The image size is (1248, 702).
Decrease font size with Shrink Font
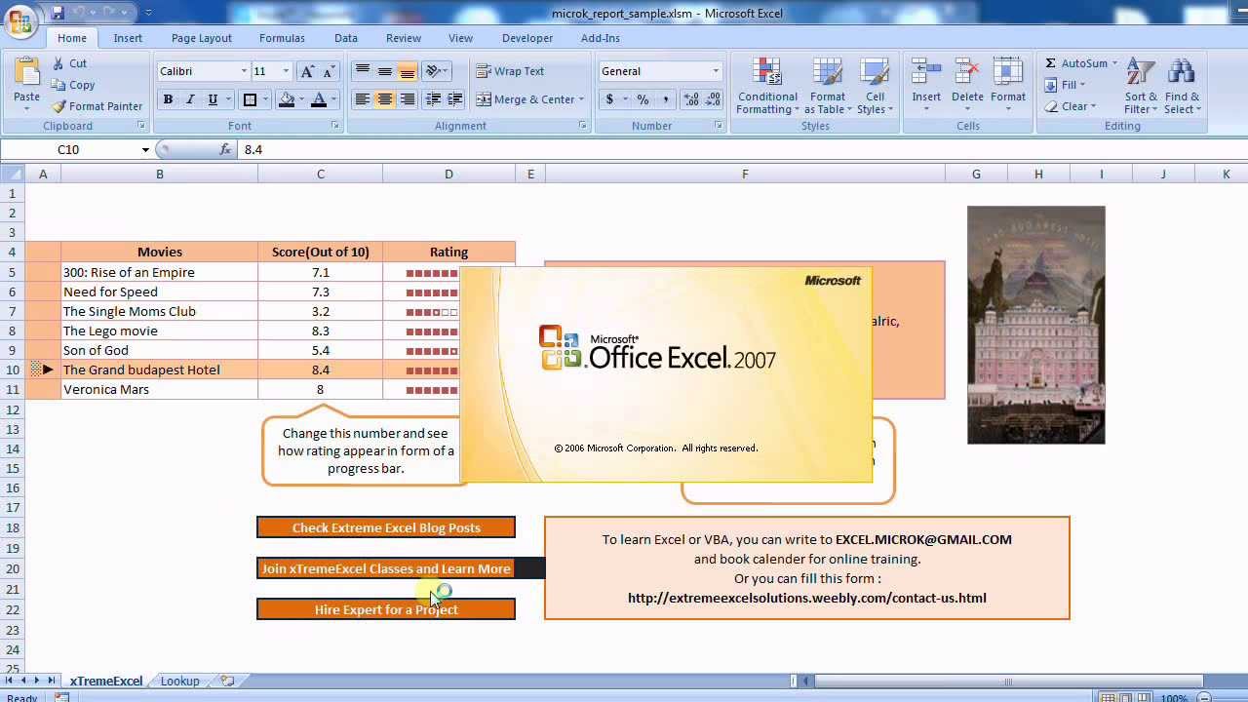(x=329, y=71)
